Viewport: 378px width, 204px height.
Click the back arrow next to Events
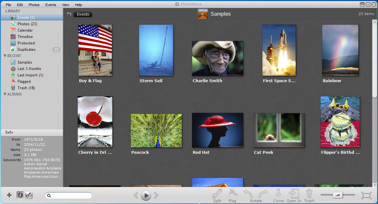point(69,14)
